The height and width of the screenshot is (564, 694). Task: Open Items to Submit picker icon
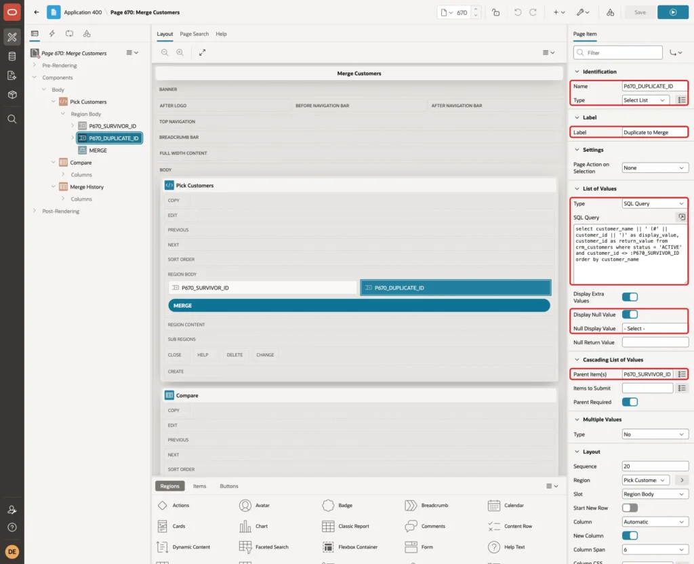click(682, 388)
